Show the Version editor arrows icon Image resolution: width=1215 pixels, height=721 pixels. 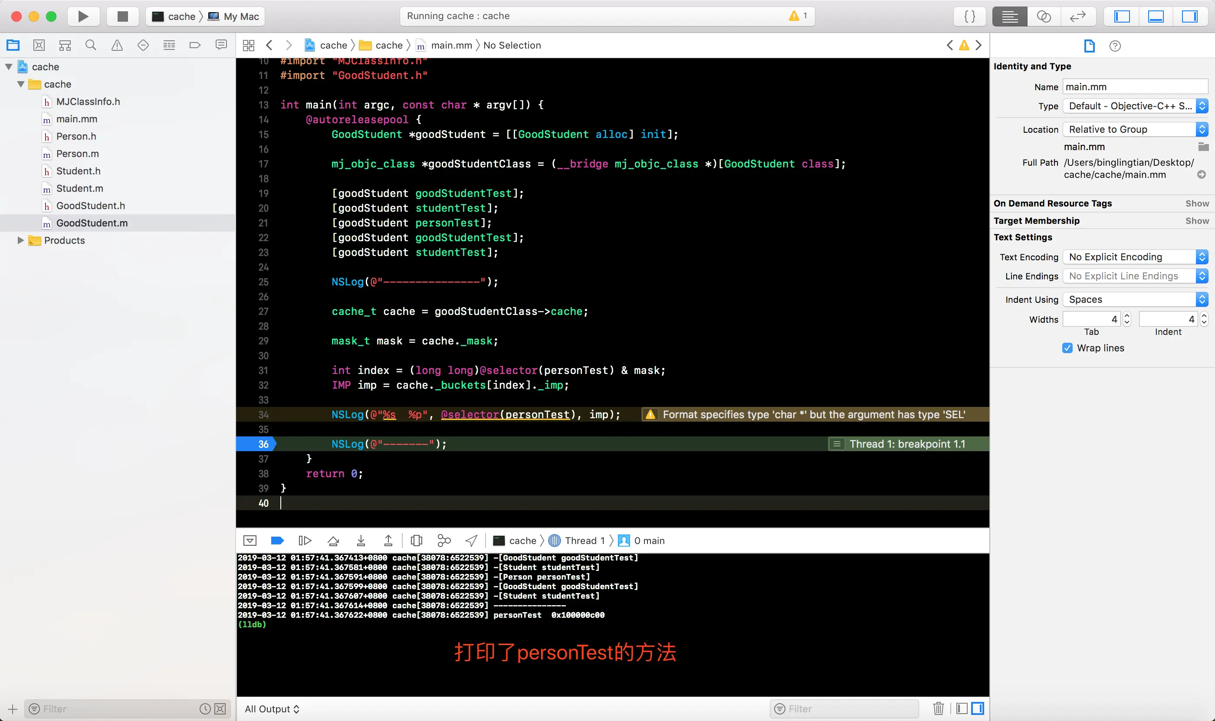click(x=1077, y=16)
